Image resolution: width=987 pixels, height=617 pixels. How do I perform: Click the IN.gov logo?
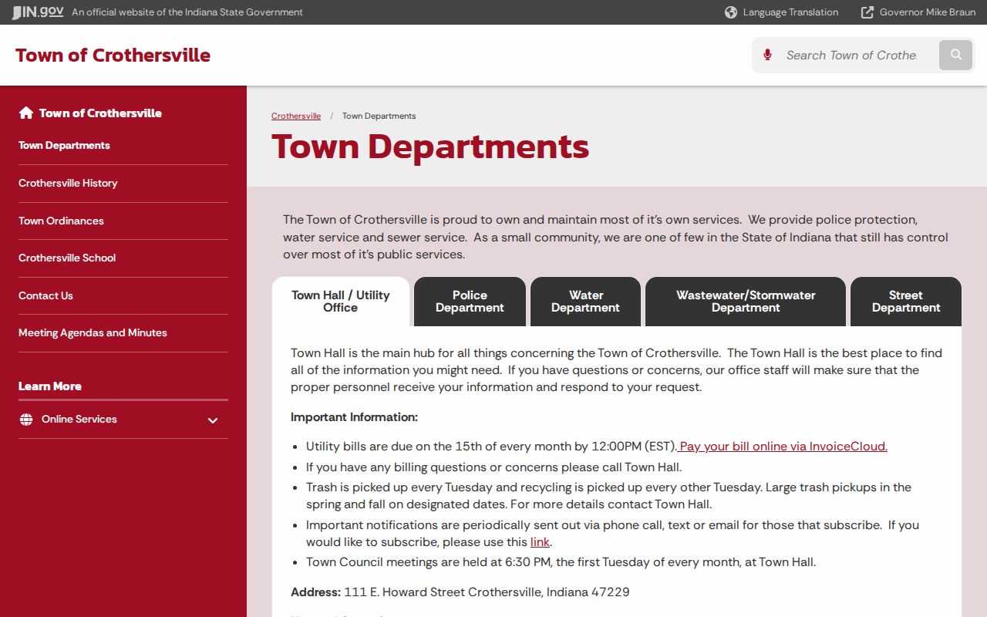pyautogui.click(x=38, y=12)
